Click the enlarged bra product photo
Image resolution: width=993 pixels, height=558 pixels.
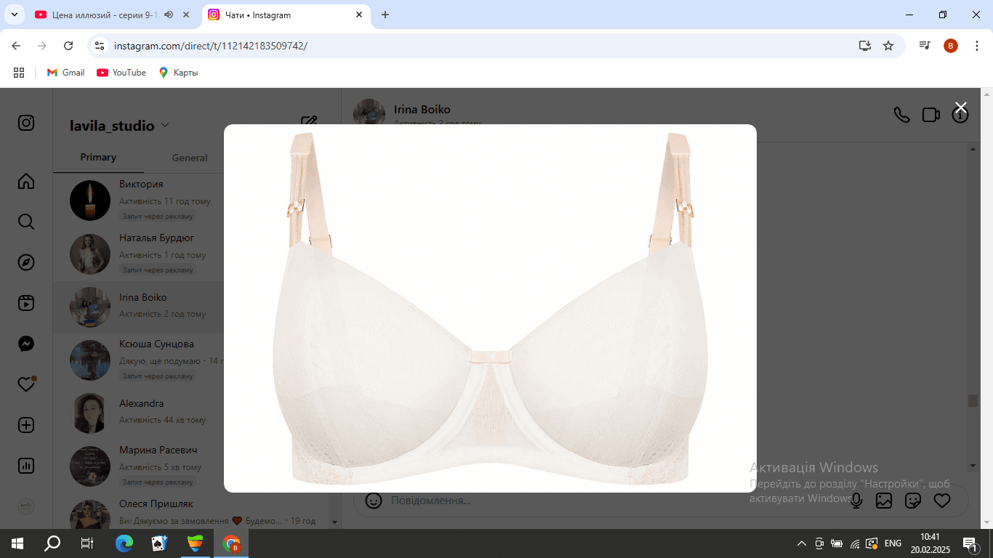(490, 308)
